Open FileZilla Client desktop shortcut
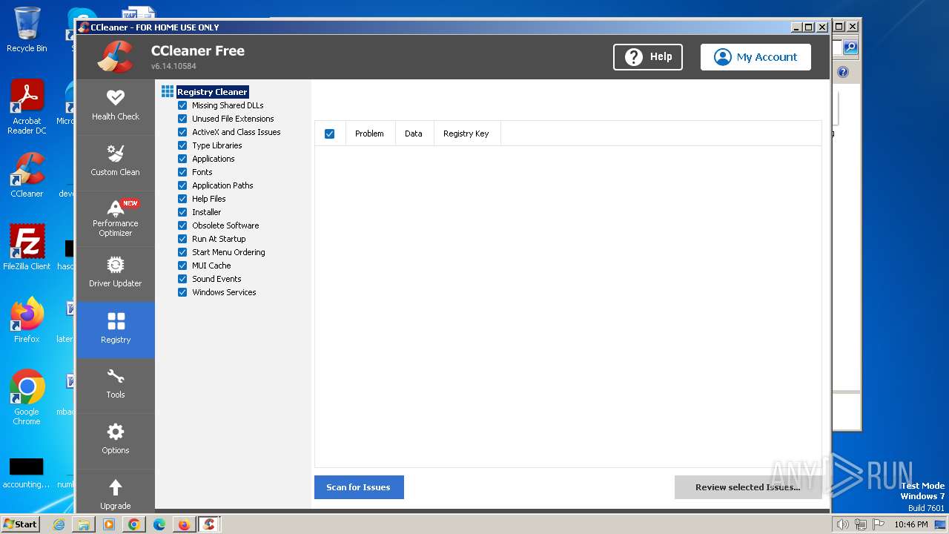The width and height of the screenshot is (949, 534). pos(27,248)
